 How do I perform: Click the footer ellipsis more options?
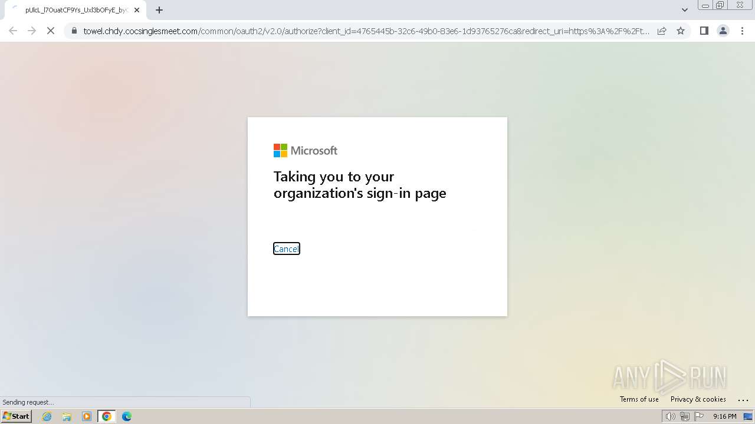coord(743,399)
